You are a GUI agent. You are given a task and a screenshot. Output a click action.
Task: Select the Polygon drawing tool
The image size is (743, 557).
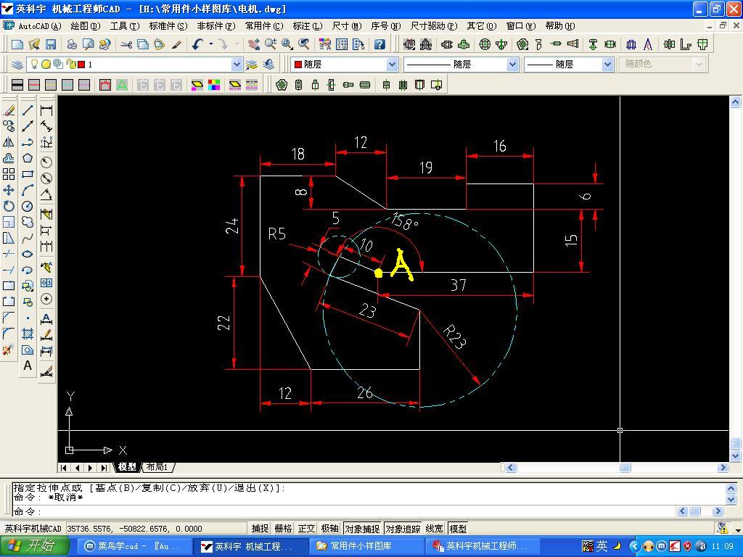click(28, 158)
